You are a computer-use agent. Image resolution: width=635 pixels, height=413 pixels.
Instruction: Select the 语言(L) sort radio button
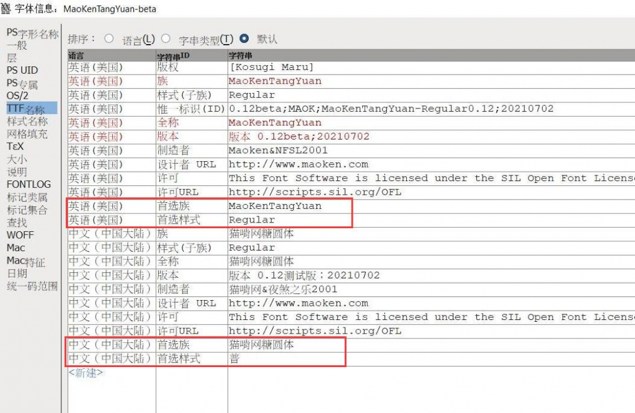coord(109,38)
